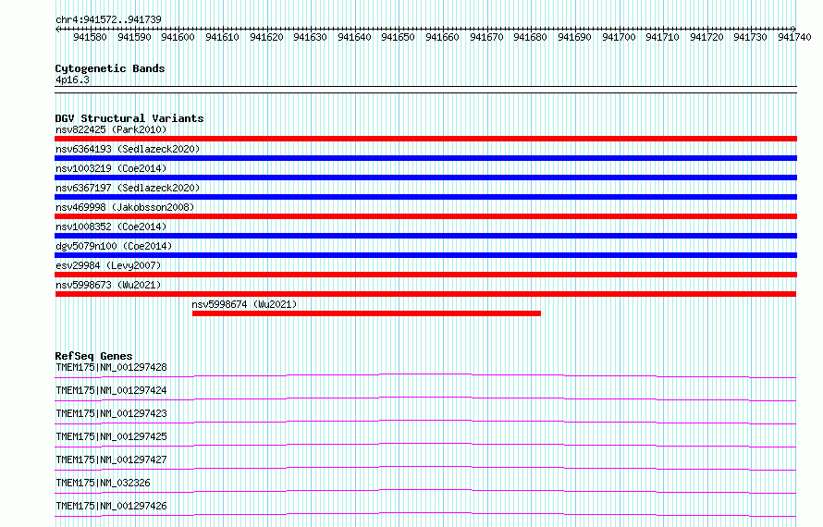Open variant nsv6367197 (Sedlazeck2020)
This screenshot has height=527, width=823.
128,188
